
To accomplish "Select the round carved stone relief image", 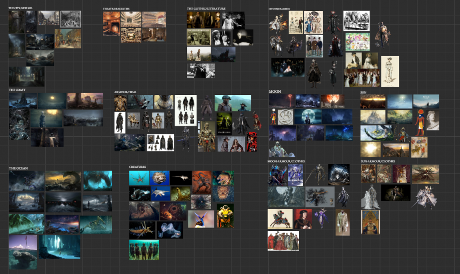I will [x=285, y=117].
